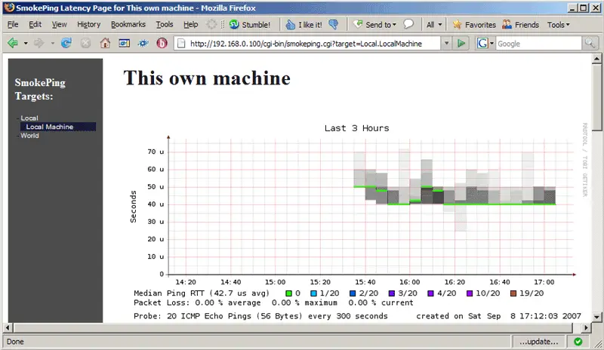604x350 pixels.
Task: Select the Local target in sidebar
Action: pyautogui.click(x=29, y=118)
